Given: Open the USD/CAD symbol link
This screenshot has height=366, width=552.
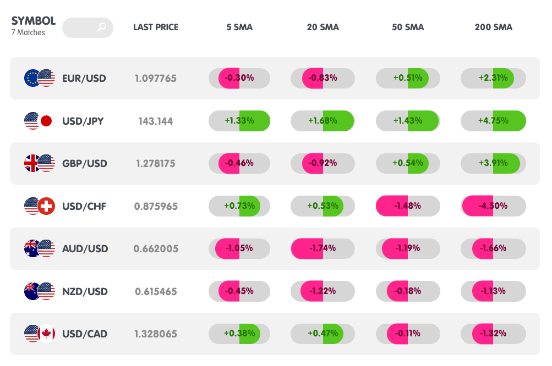Looking at the screenshot, I should click(85, 334).
